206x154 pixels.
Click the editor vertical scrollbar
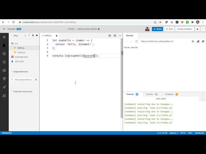[122, 79]
